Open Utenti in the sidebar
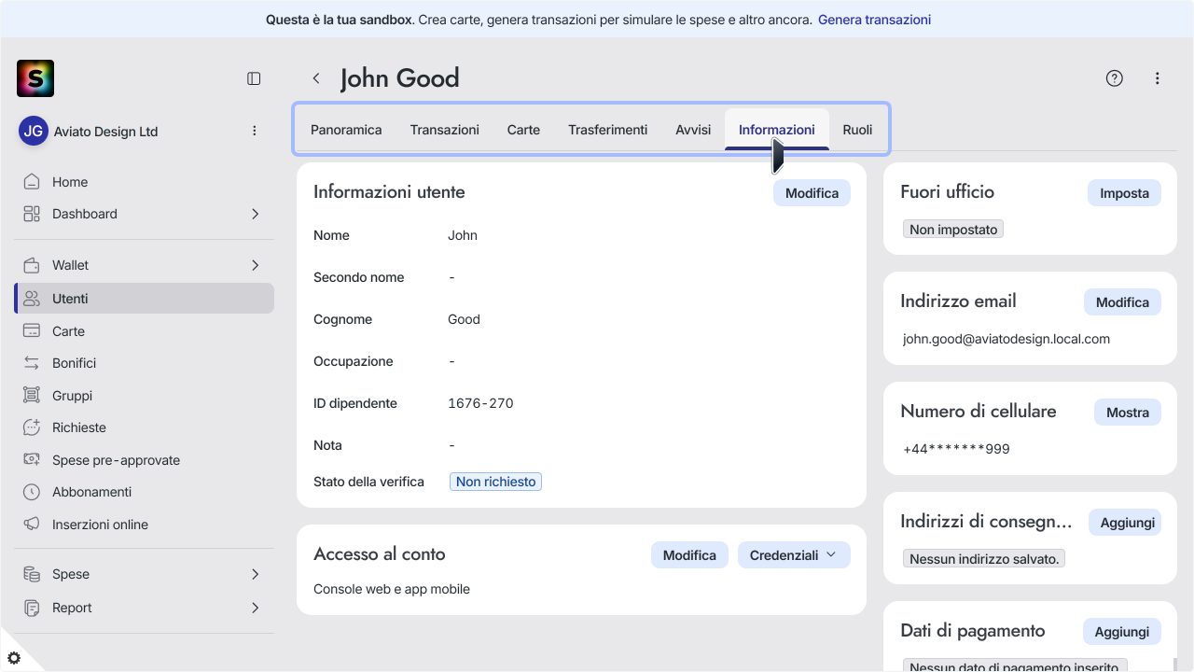This screenshot has height=672, width=1194. pos(145,299)
